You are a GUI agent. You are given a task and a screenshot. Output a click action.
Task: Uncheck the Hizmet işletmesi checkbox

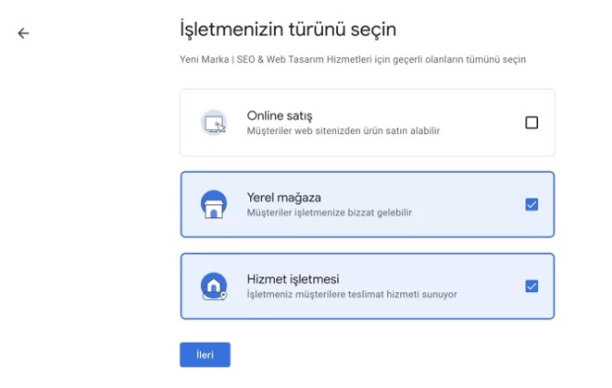point(531,286)
